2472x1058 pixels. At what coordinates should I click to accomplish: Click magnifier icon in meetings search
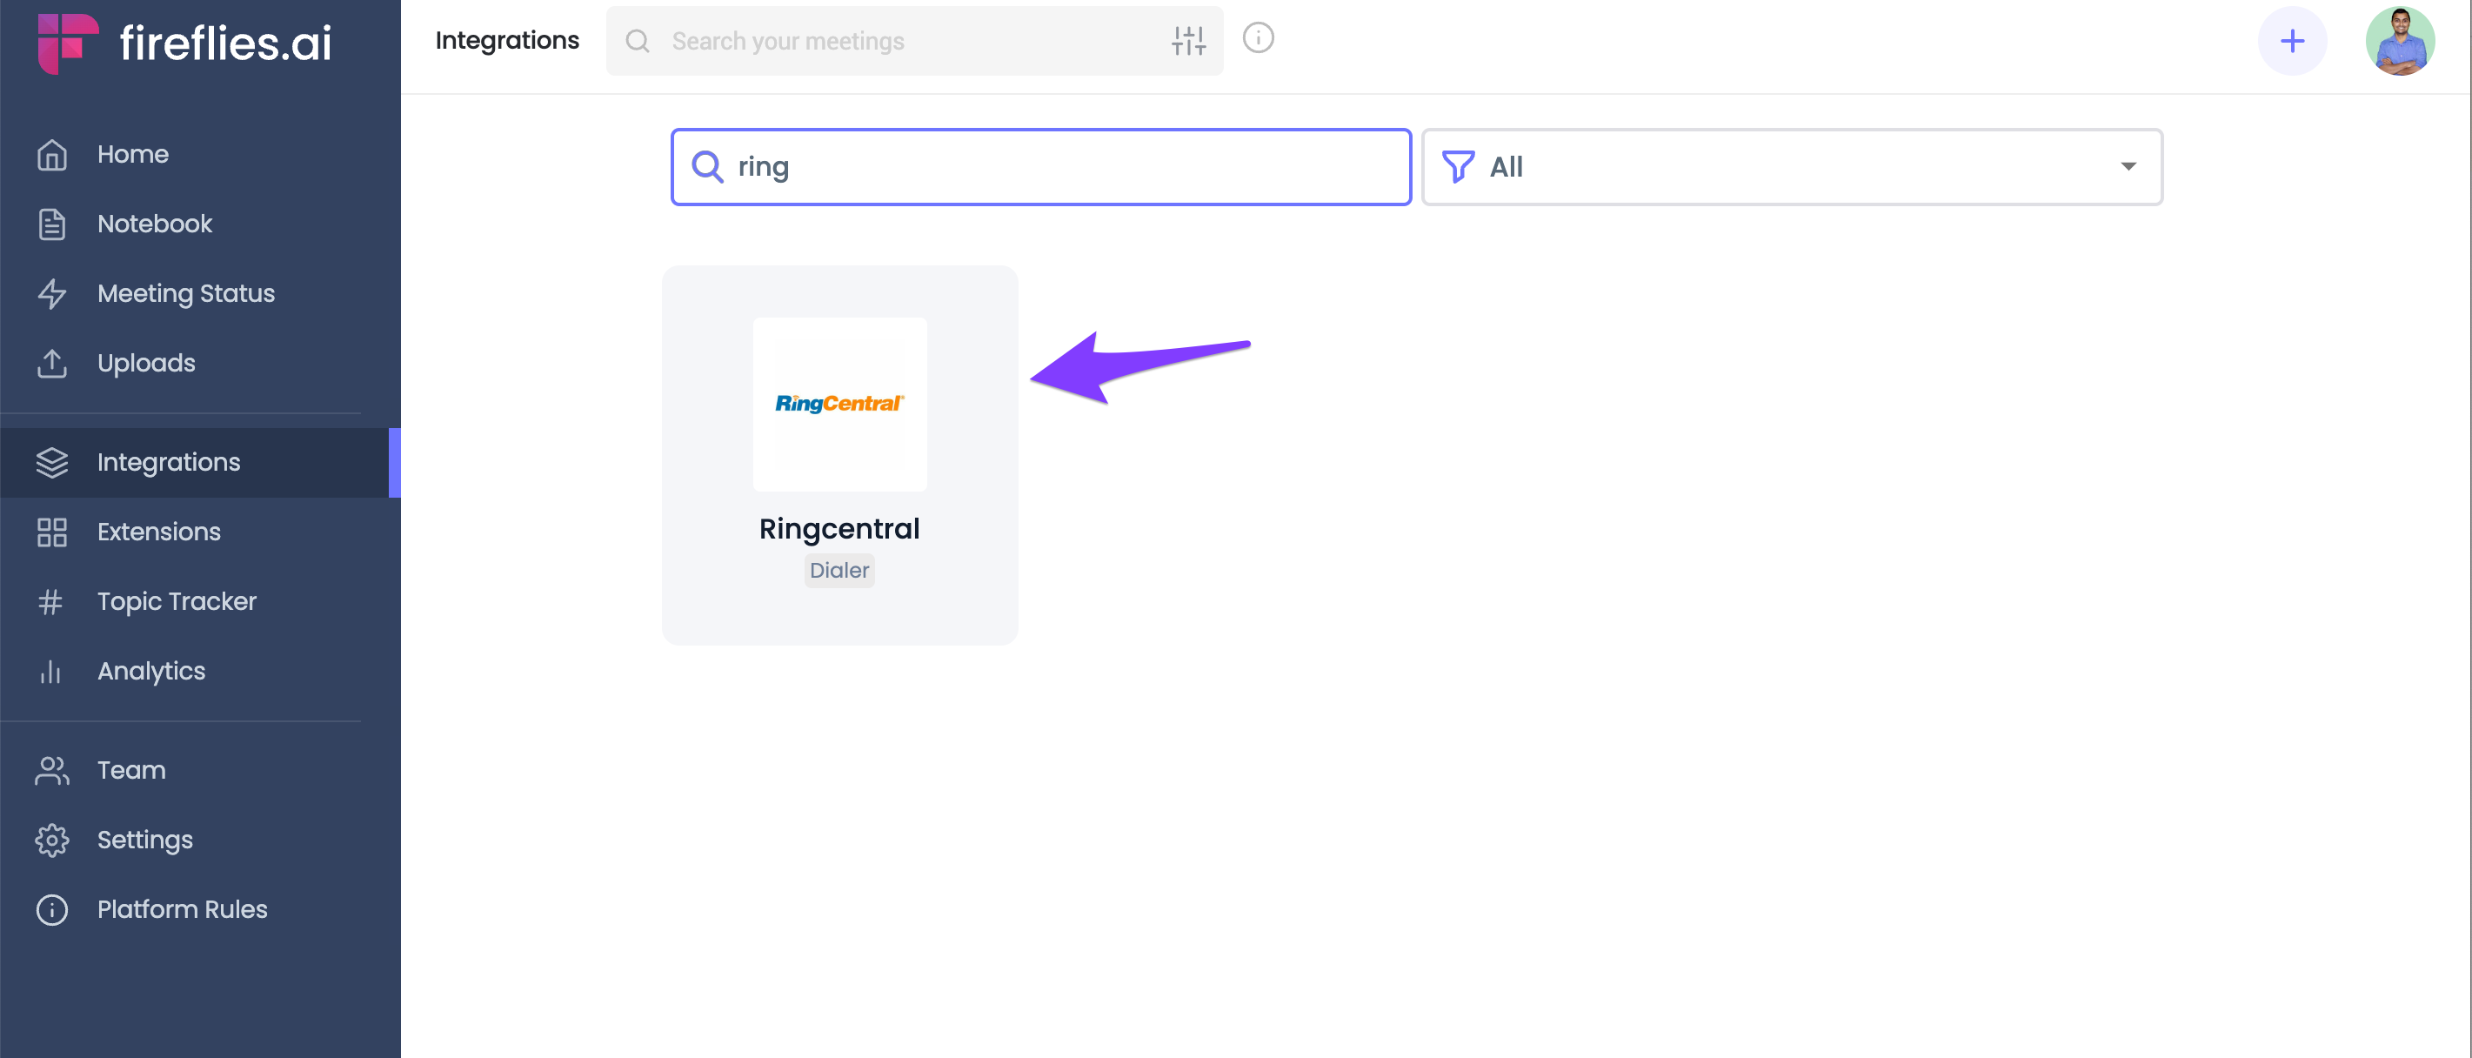[638, 41]
